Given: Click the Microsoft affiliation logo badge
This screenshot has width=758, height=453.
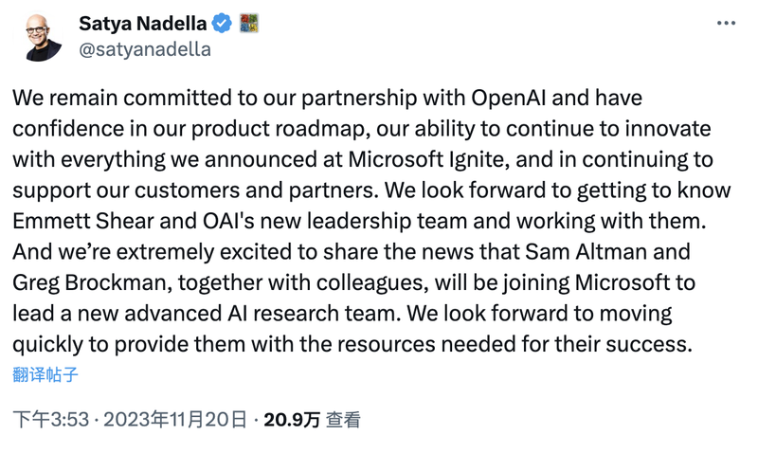Looking at the screenshot, I should tap(249, 23).
